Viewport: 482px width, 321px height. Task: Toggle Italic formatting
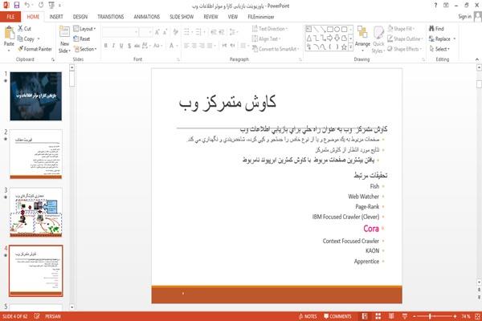[x=113, y=46]
